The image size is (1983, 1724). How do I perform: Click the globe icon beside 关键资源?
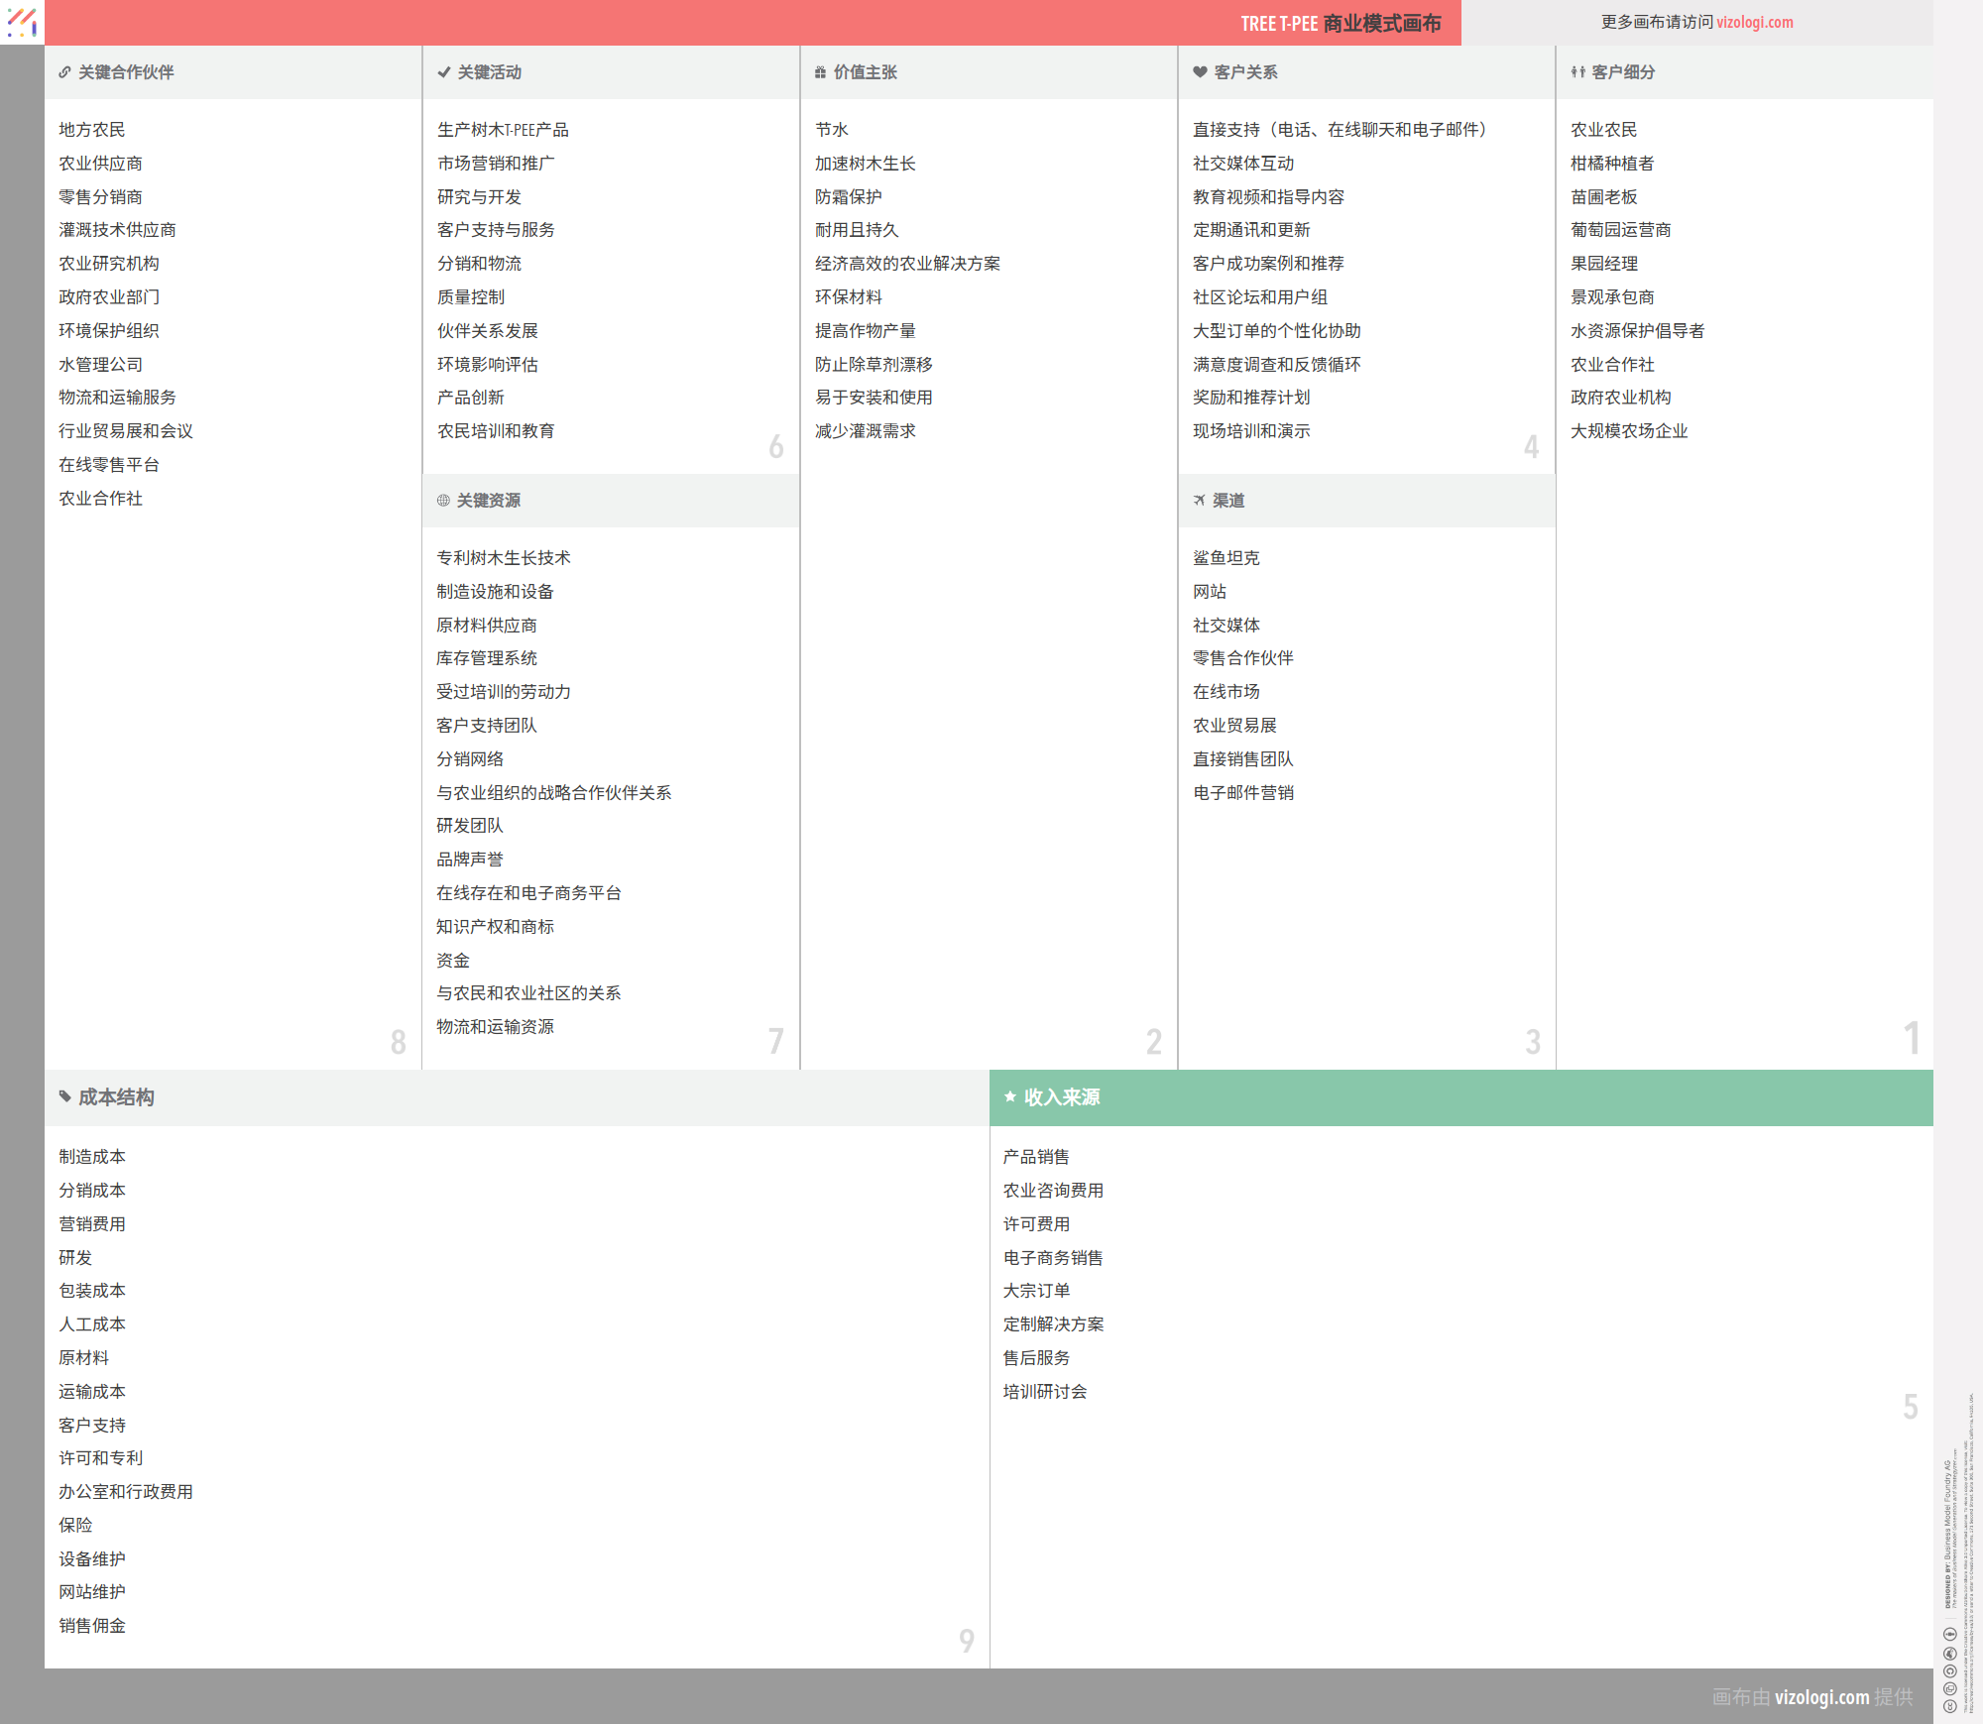point(443,501)
